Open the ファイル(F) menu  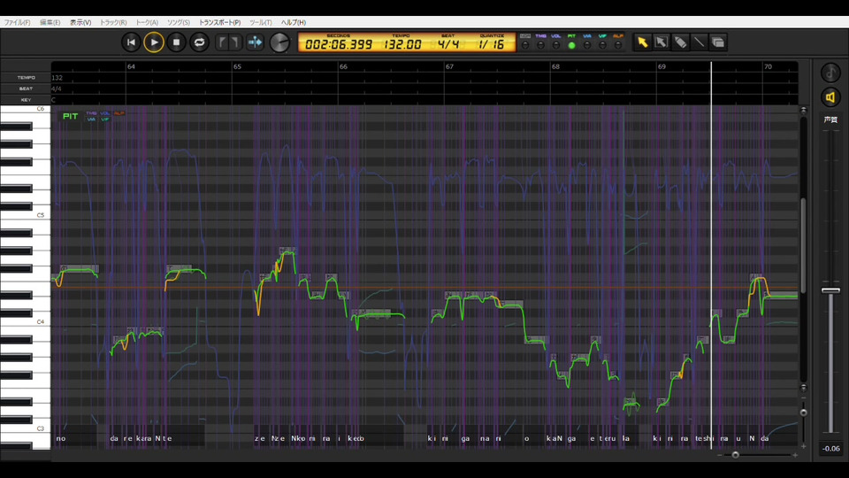click(x=17, y=22)
